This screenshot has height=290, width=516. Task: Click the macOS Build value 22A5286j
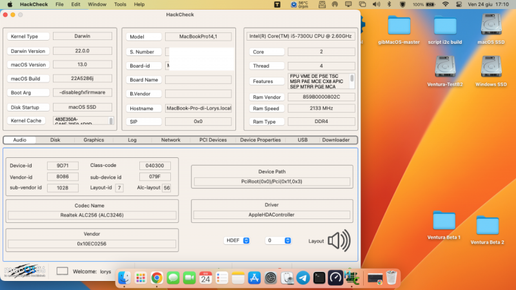pyautogui.click(x=83, y=78)
